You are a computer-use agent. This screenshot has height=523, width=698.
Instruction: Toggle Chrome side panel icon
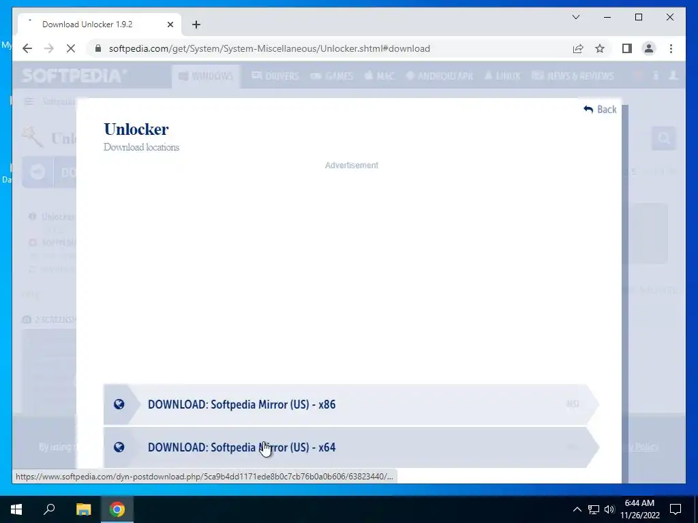click(627, 48)
